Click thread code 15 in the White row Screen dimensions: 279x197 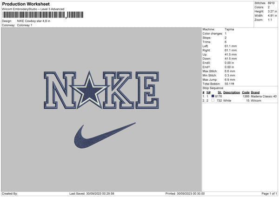click(x=248, y=101)
